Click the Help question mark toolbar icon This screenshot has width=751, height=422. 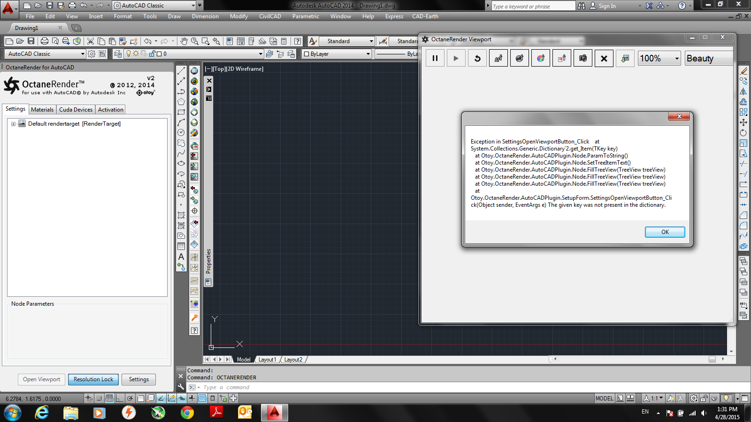coord(298,41)
